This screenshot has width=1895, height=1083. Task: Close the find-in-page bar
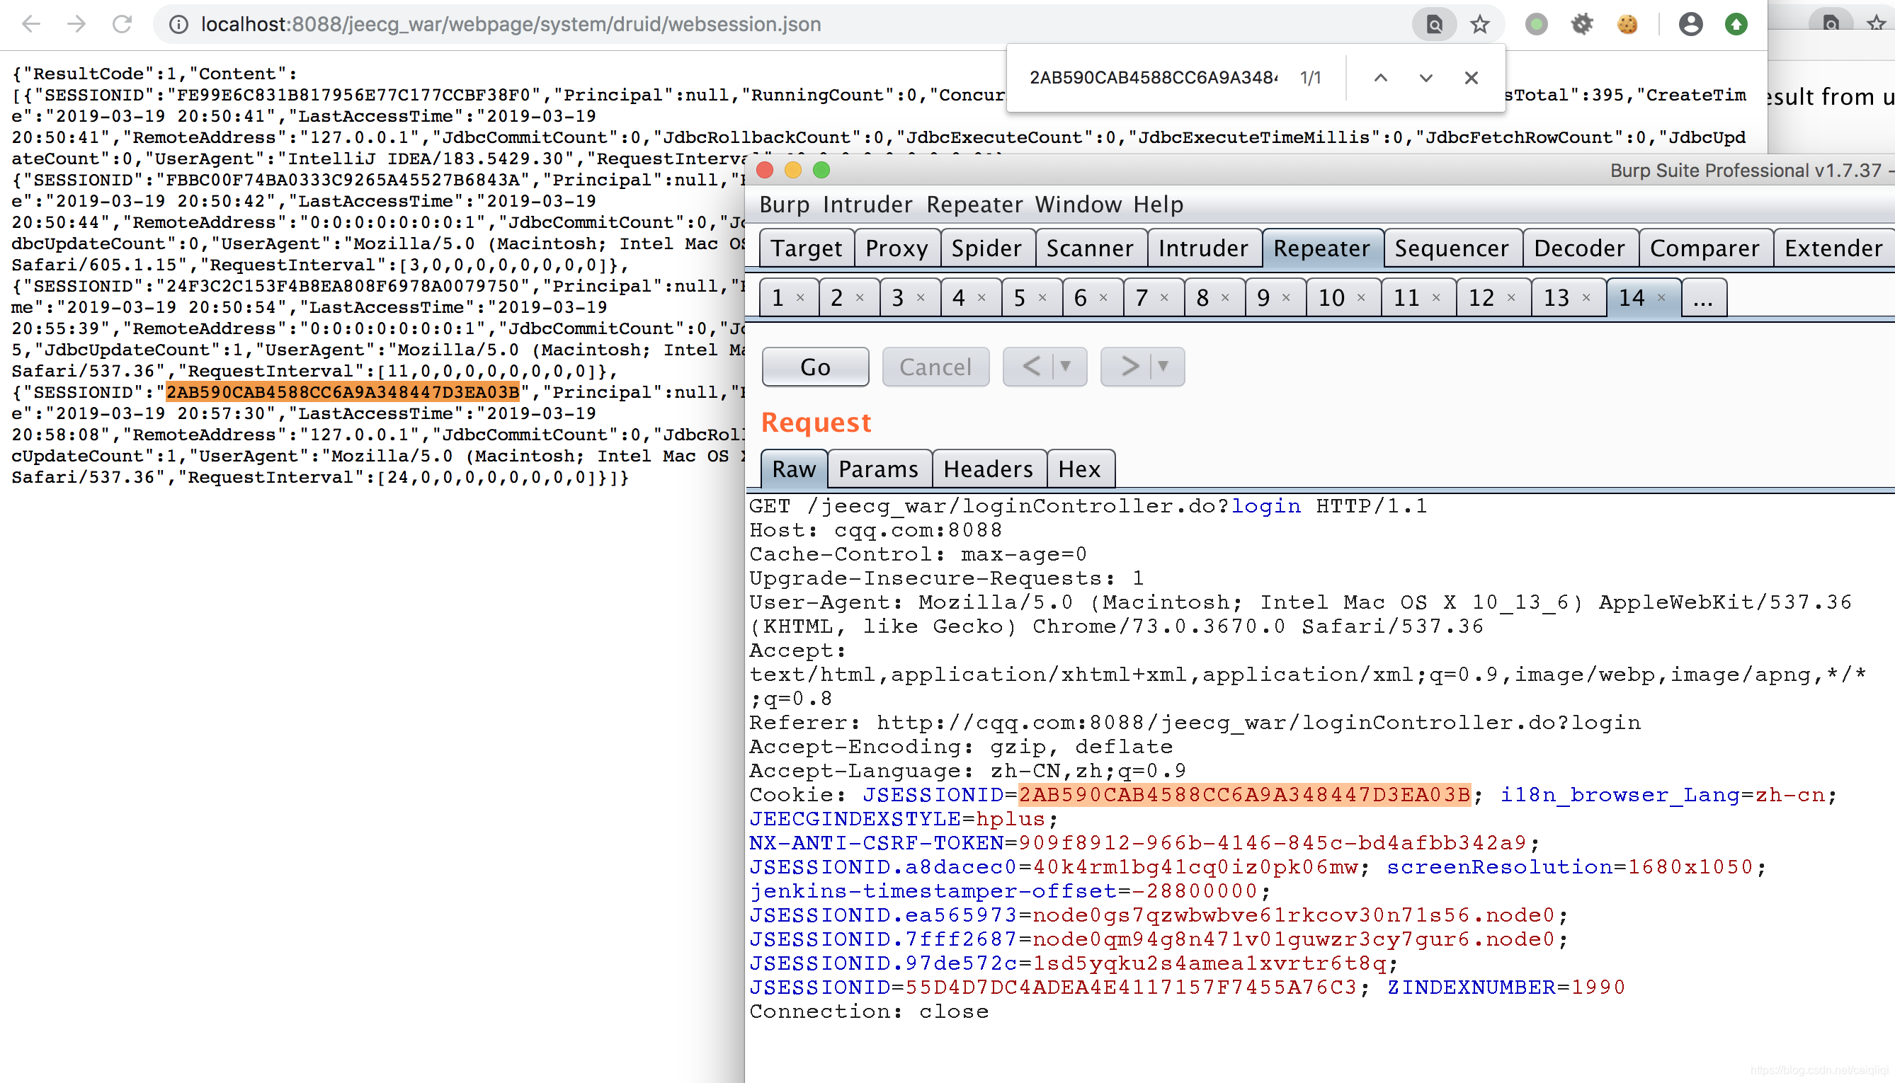(x=1471, y=77)
